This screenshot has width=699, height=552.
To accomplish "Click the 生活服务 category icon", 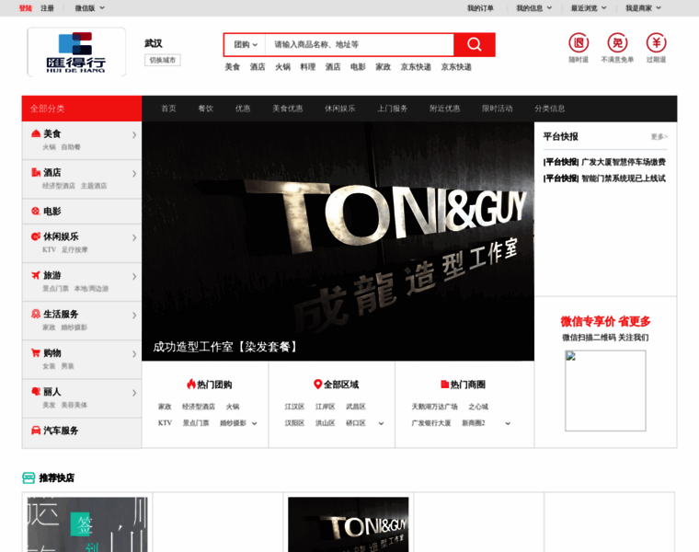I will pos(36,314).
